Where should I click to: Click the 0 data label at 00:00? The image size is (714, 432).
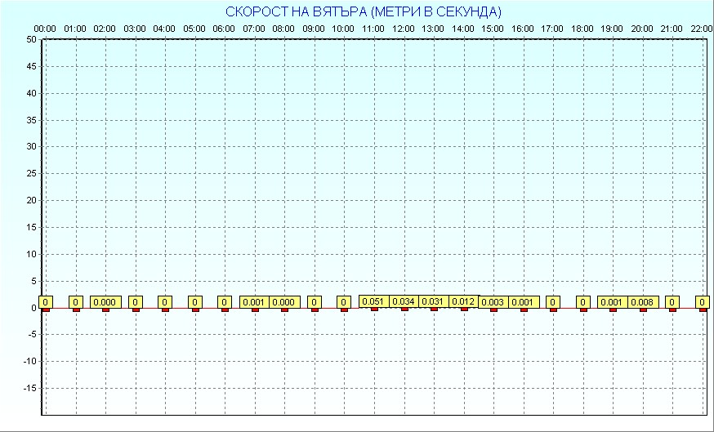(46, 302)
